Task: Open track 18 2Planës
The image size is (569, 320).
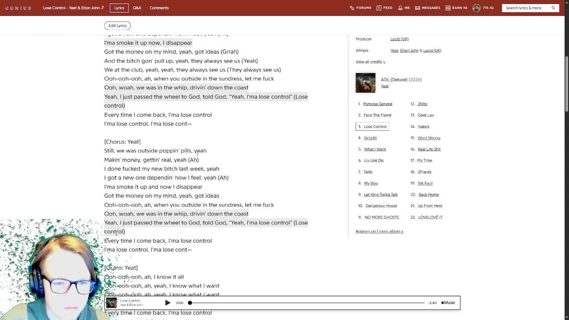Action: [x=425, y=172]
